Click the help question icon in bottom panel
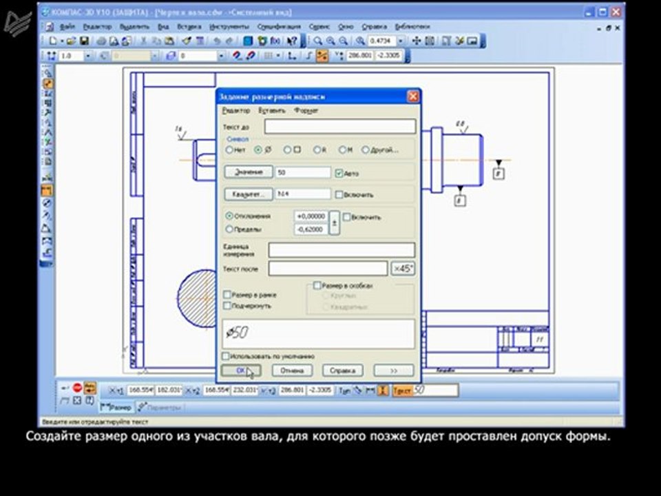661x496 pixels. click(90, 401)
